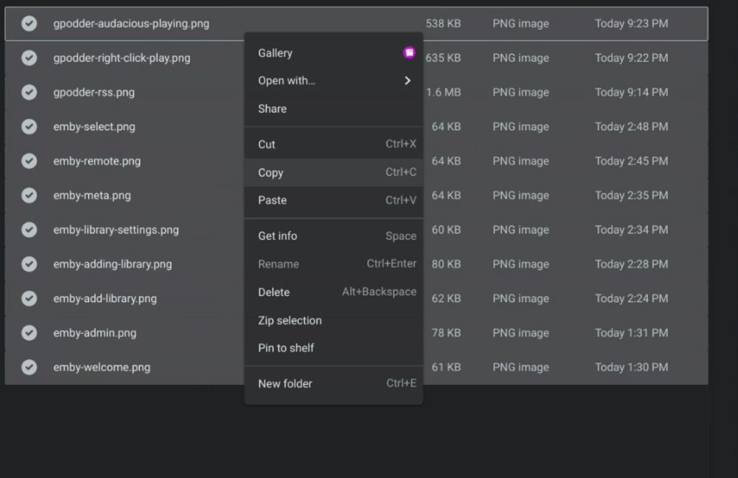
Task: Click the checkmark icon beside gpodder-rss.png
Action: coord(29,92)
